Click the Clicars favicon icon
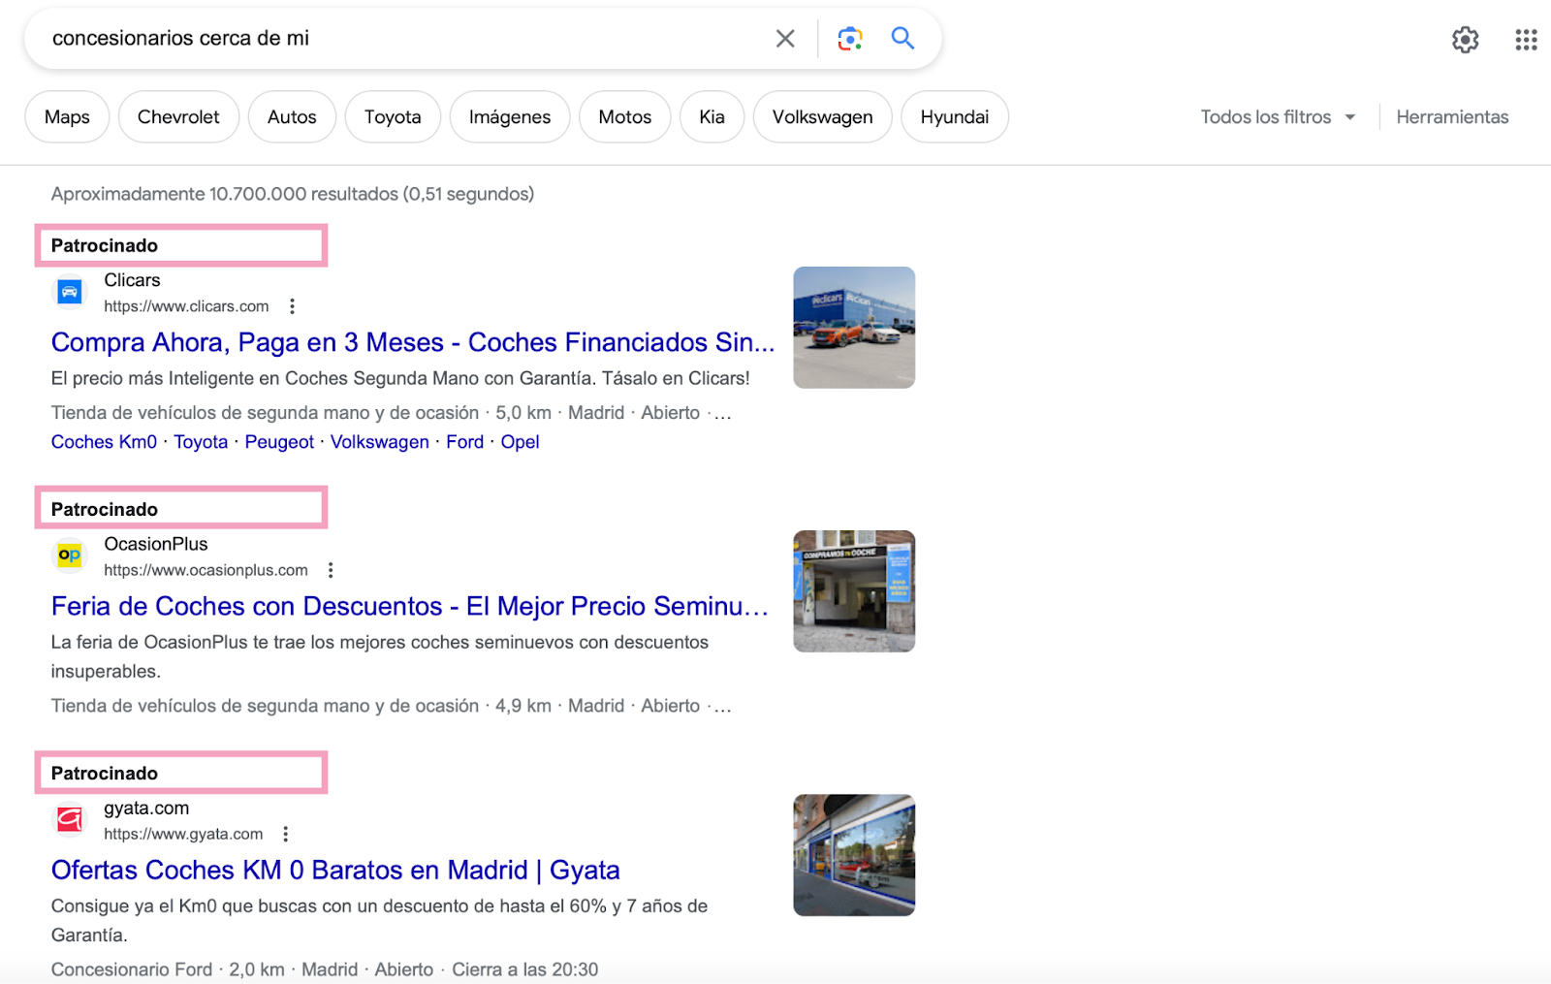Image resolution: width=1551 pixels, height=984 pixels. (68, 292)
